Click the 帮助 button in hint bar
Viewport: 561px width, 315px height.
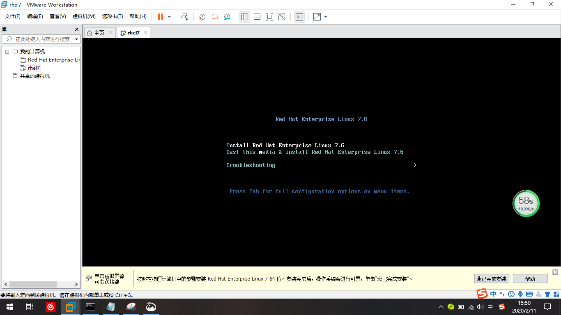(530, 279)
